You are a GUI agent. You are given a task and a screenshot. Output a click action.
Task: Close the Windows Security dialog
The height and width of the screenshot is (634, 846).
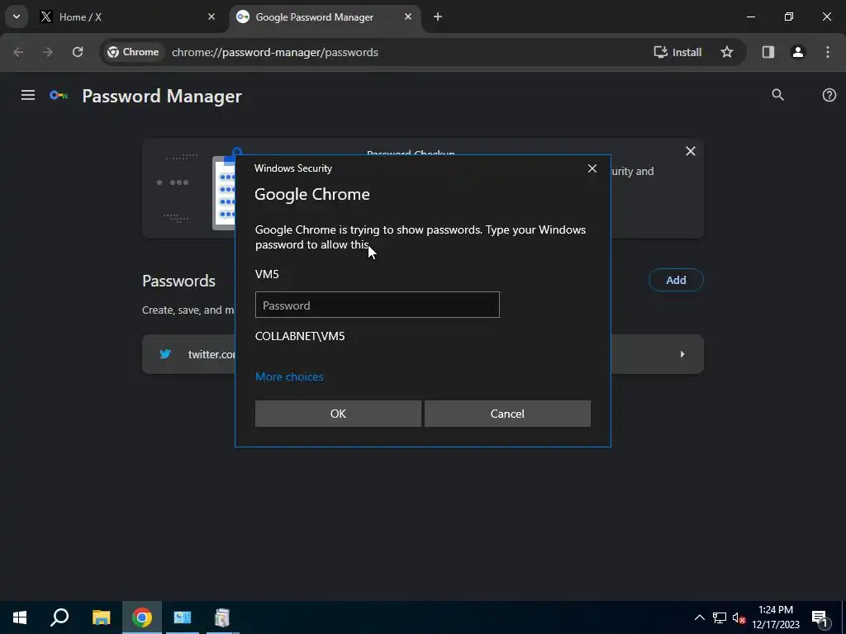592,168
